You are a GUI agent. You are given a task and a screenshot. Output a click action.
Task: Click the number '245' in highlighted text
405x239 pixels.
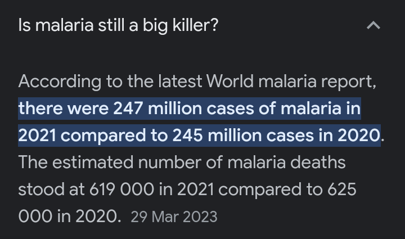[x=187, y=136]
